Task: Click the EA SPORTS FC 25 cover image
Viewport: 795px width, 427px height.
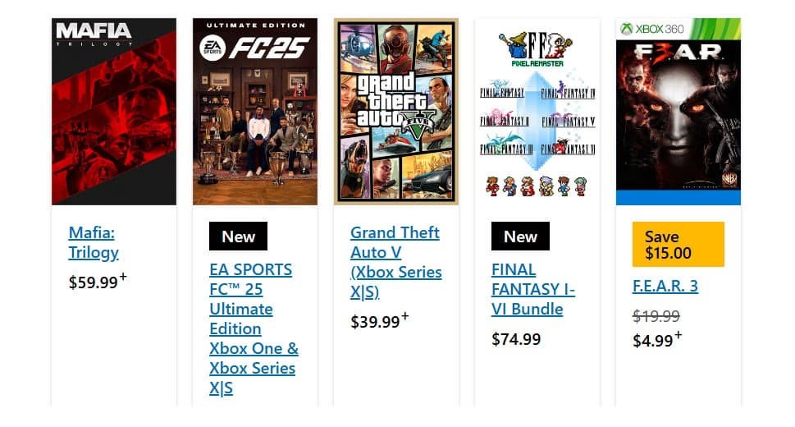Action: [255, 112]
